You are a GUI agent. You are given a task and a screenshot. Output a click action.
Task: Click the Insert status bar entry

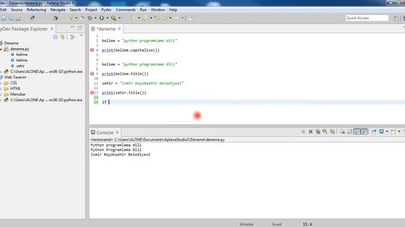[x=277, y=224]
